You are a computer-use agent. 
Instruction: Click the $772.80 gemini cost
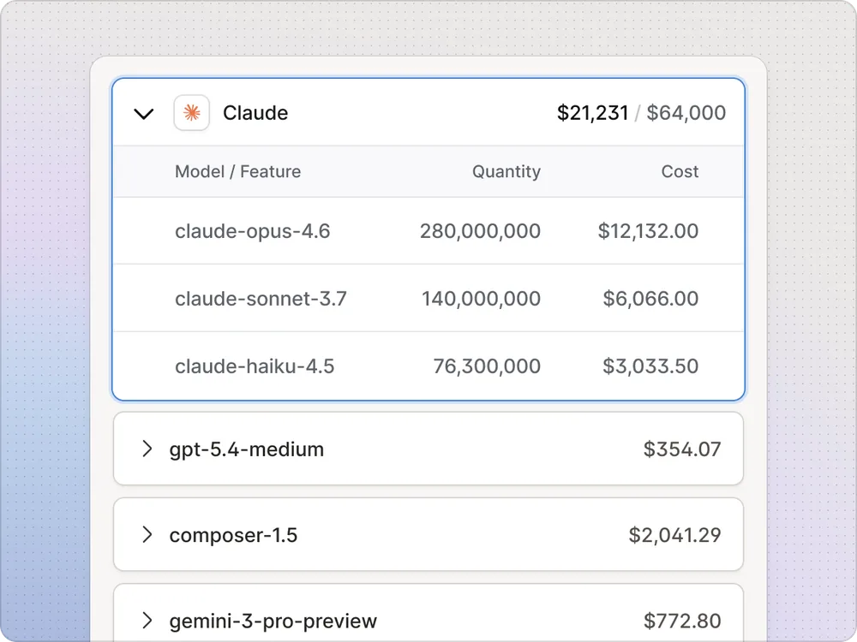coord(682,621)
